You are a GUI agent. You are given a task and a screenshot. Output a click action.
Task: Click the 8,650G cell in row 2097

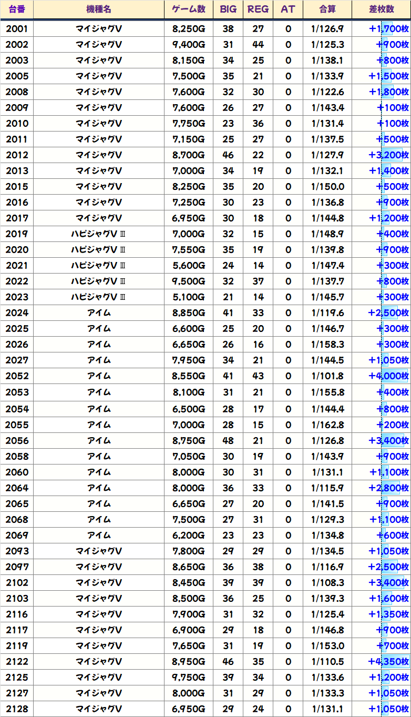(189, 567)
